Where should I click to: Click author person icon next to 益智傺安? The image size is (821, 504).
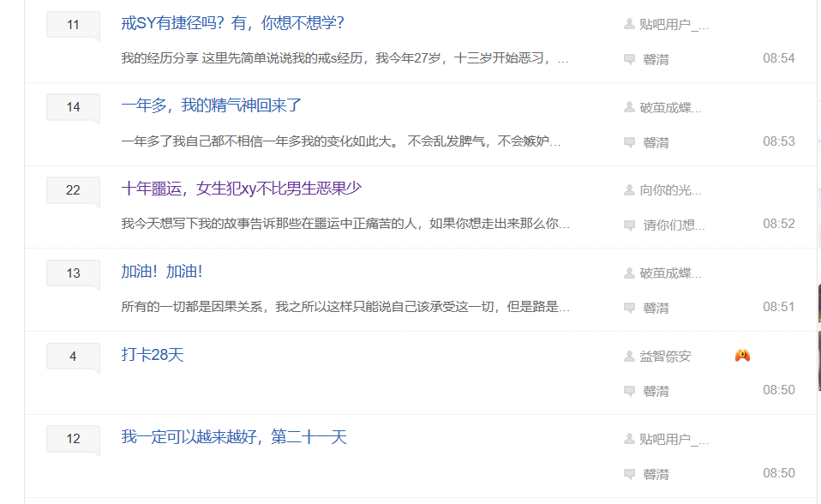(x=630, y=356)
